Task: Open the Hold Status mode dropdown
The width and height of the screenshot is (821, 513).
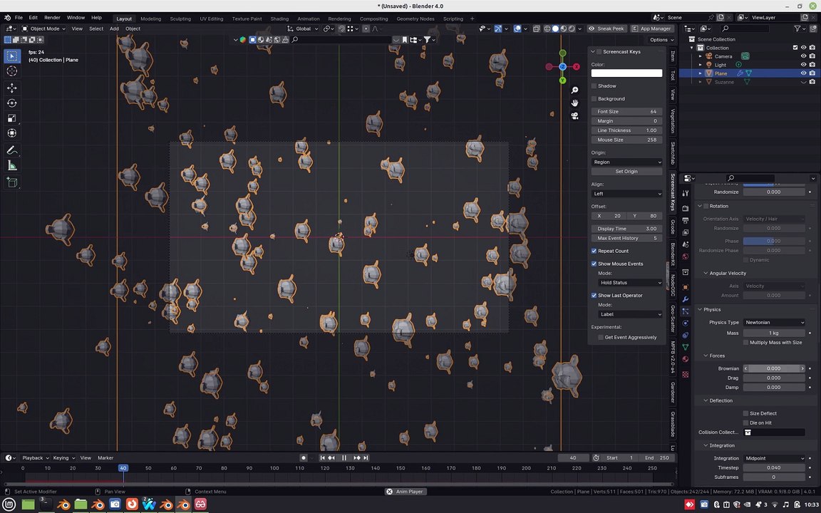Action: [x=630, y=283]
